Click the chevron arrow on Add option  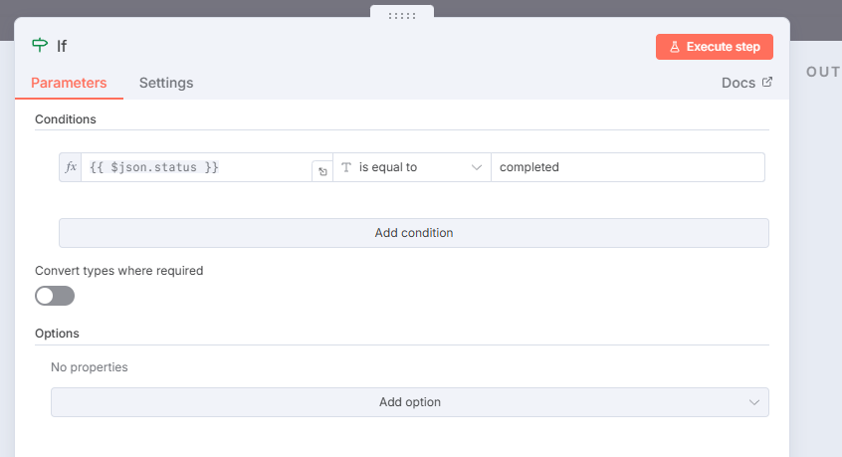752,402
